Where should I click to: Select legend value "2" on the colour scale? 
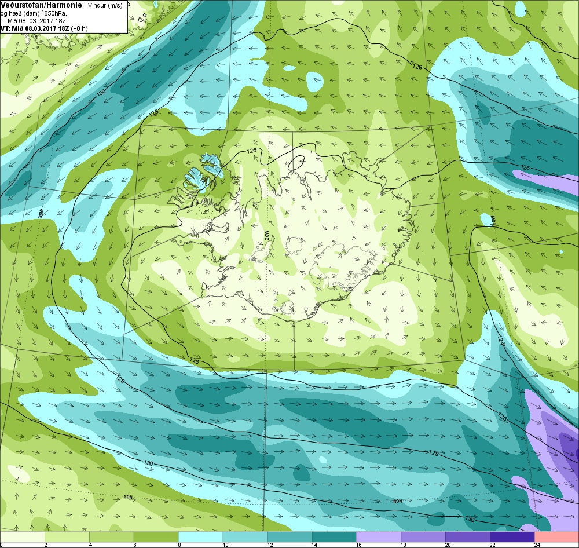46,545
